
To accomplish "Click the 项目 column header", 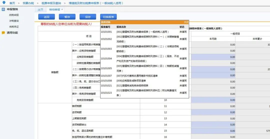I will 89,36.
